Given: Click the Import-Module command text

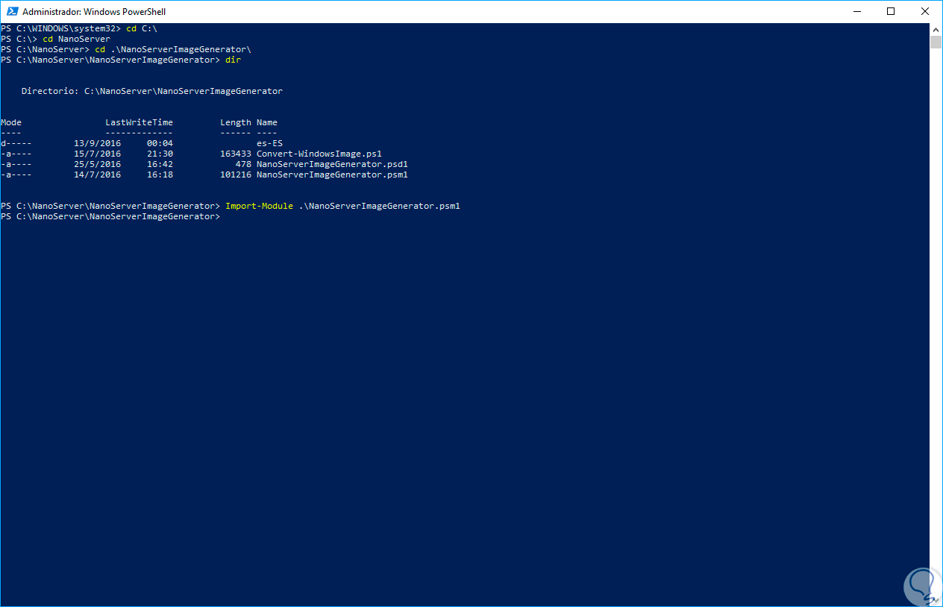Looking at the screenshot, I should 259,206.
